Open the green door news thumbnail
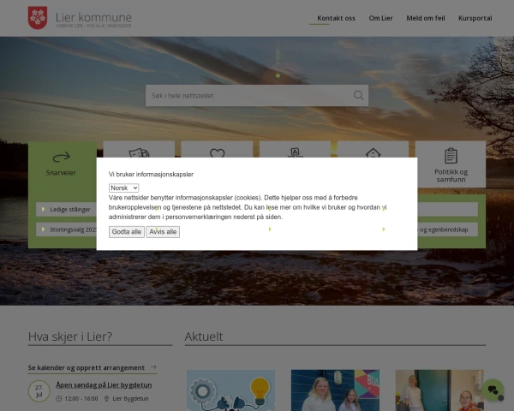This screenshot has width=514, height=411. coord(439,390)
